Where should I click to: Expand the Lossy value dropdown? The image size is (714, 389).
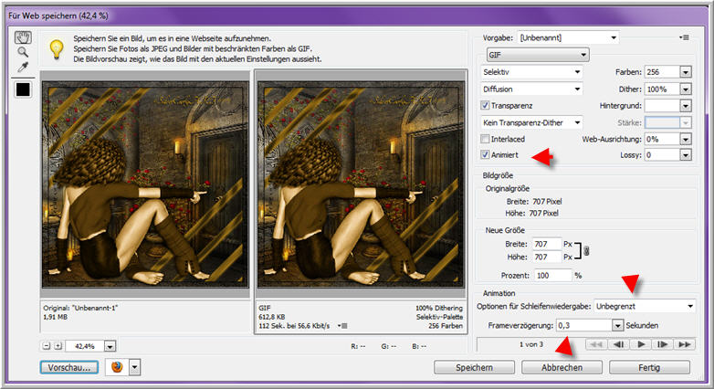coord(686,155)
